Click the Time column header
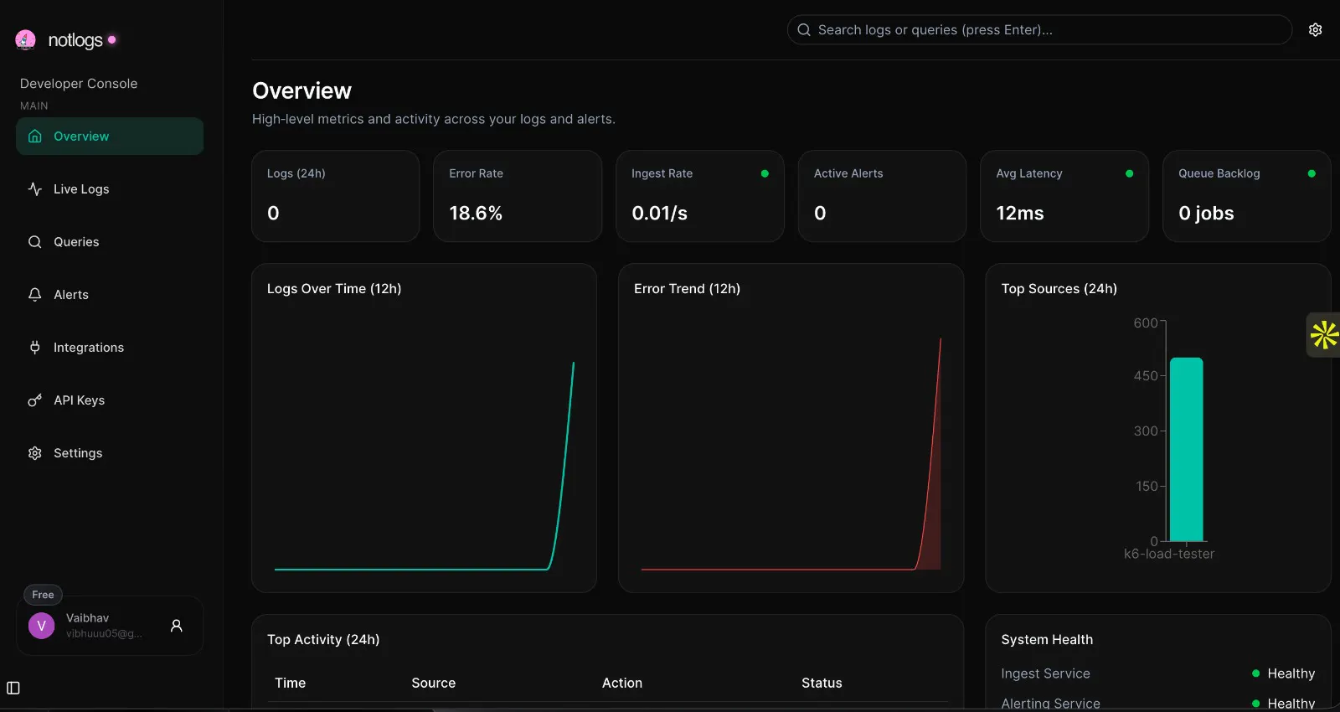Screen dimensions: 1340x712 [x=290, y=683]
